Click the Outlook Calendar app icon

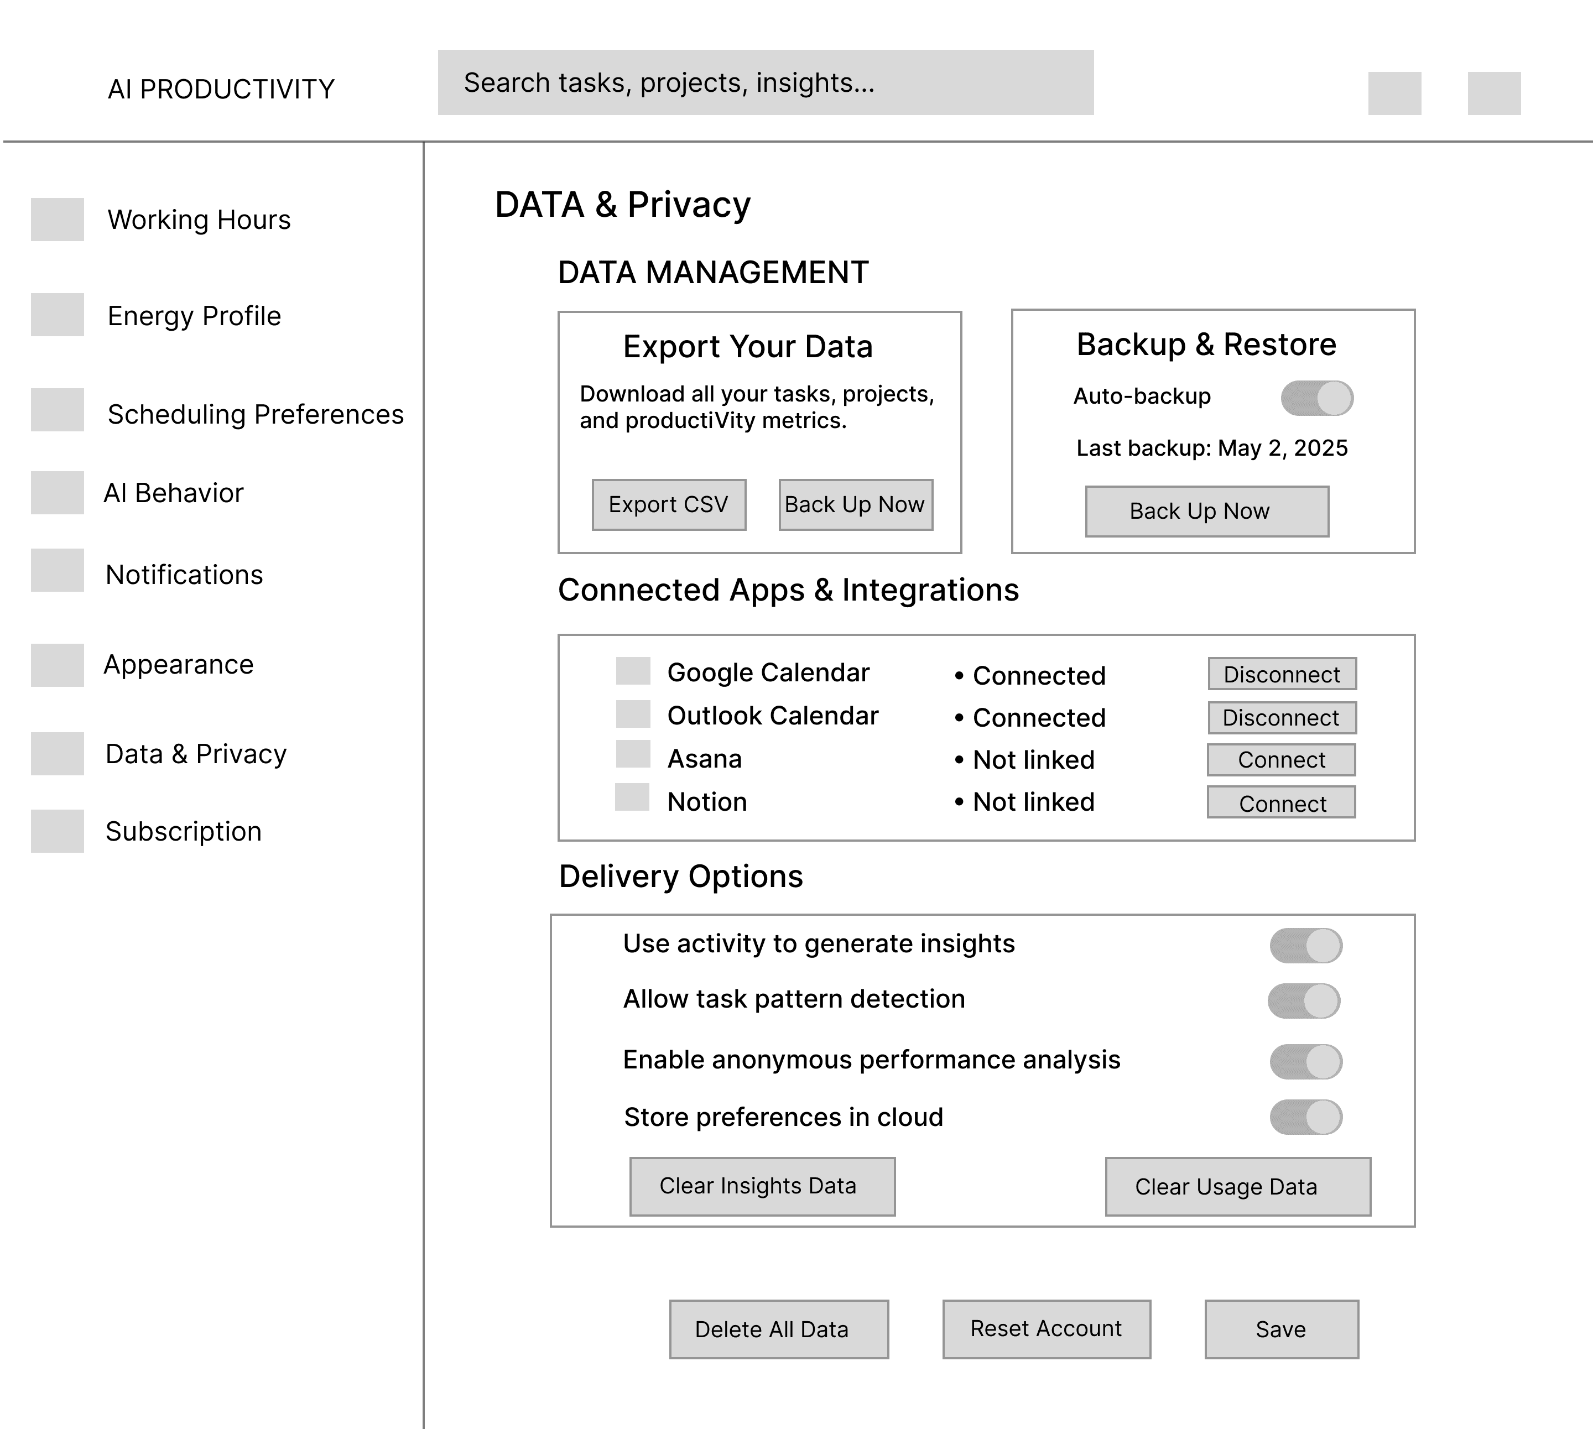tap(633, 714)
